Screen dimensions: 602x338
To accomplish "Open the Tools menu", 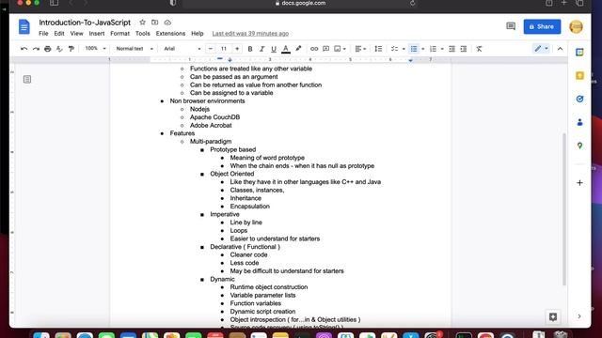I will point(143,34).
